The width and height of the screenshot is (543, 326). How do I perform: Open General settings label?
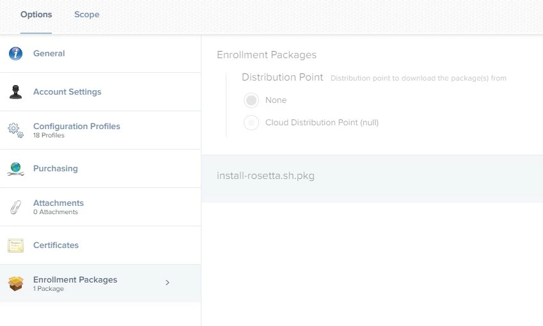pyautogui.click(x=49, y=54)
